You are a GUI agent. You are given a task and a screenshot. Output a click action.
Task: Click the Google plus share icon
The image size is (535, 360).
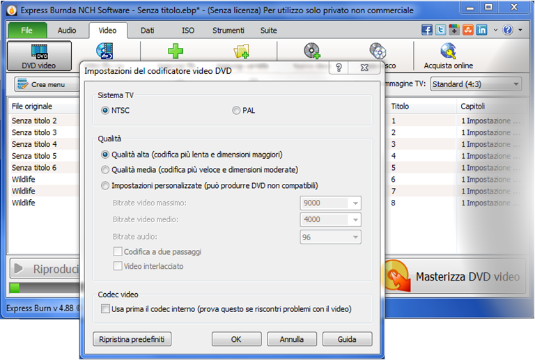454,30
